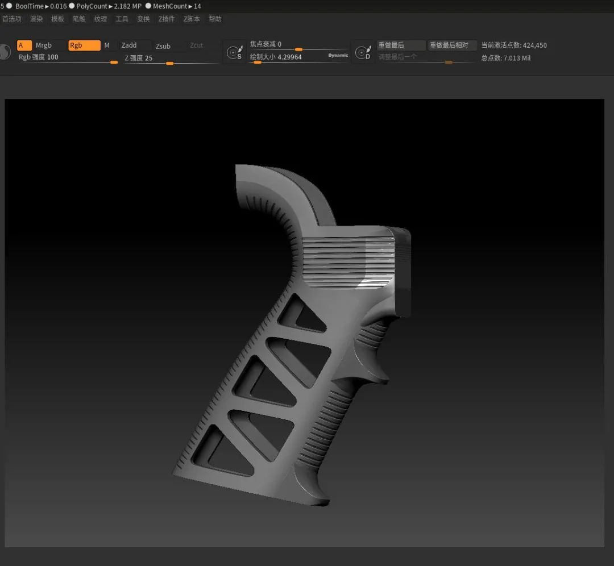Switch on the M material mode
This screenshot has width=614, height=566.
coord(107,45)
